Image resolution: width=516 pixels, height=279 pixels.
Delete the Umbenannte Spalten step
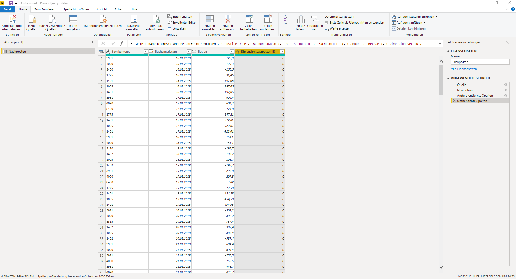[x=454, y=101]
